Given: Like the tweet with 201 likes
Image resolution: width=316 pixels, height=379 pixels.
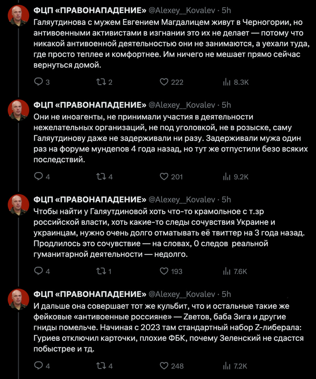Looking at the screenshot, I should (164, 176).
